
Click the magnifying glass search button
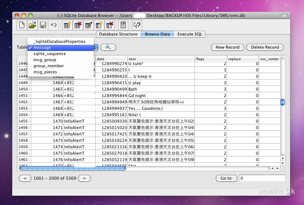[x=108, y=47]
